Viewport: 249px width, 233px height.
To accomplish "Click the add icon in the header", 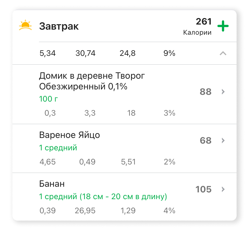I will coord(223,26).
